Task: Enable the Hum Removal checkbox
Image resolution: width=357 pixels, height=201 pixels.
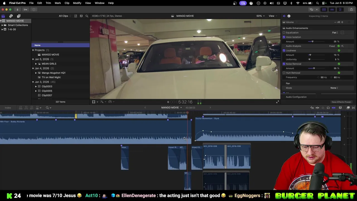Action: click(284, 73)
